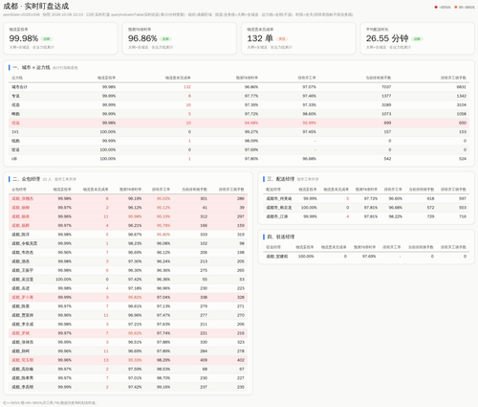
Task: Click the red status badge beside 132 单
Action: tap(282, 39)
